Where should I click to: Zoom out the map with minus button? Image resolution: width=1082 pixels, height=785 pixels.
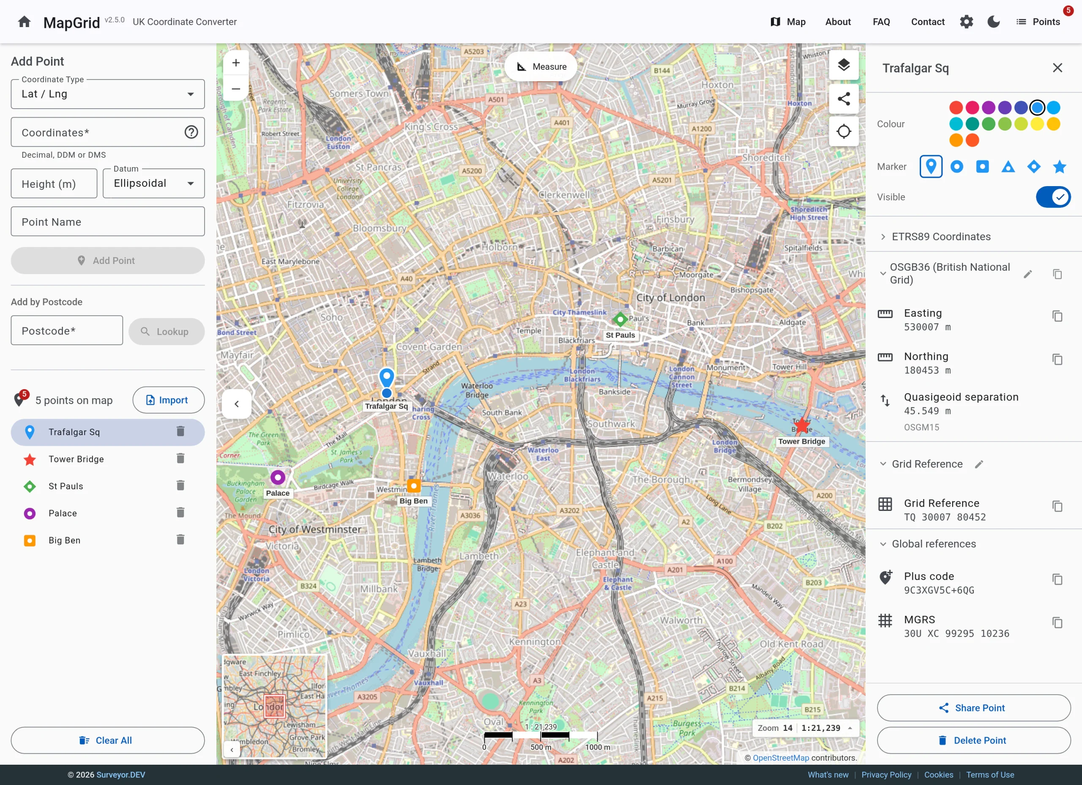[x=236, y=88]
